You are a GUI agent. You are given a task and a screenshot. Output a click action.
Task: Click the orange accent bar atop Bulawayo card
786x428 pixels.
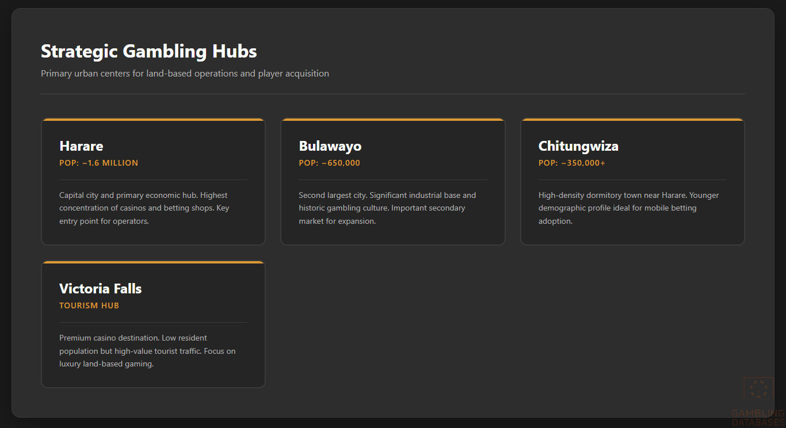[392, 120]
